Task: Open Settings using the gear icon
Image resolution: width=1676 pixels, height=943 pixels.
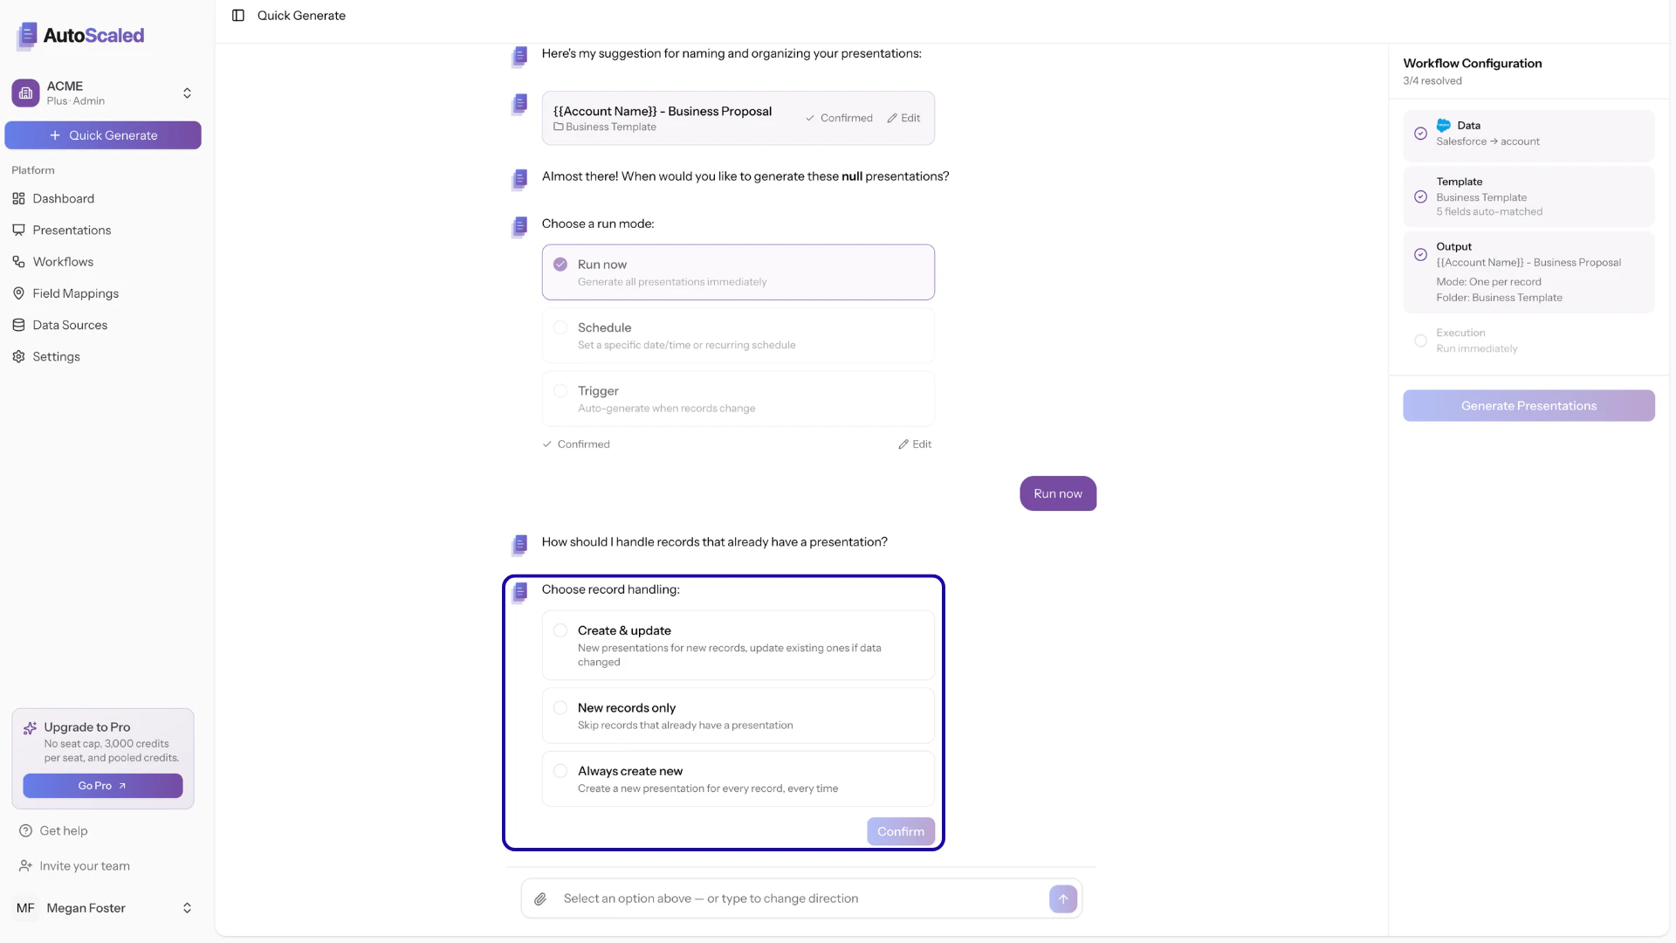Action: [x=19, y=356]
